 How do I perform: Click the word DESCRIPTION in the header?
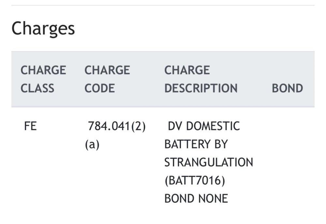coord(201,88)
